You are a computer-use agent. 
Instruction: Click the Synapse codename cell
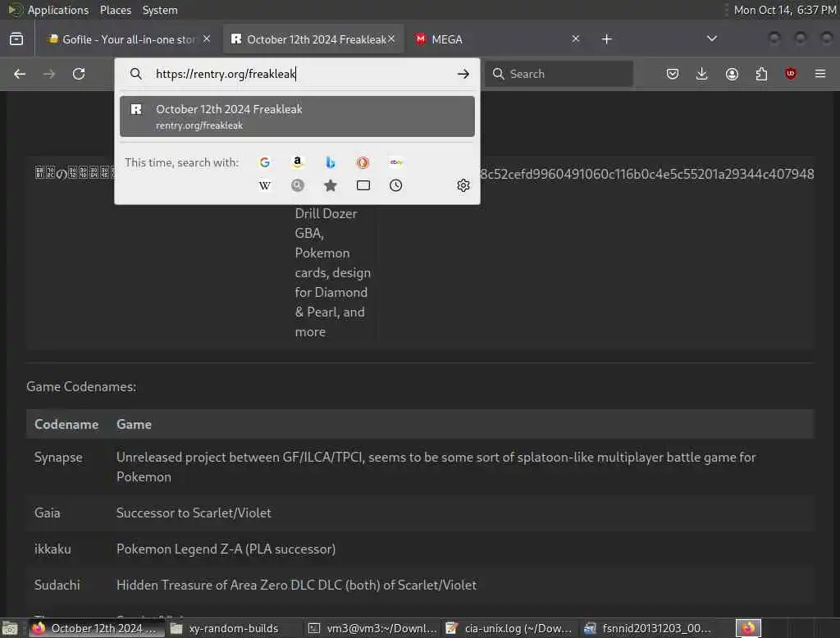58,457
